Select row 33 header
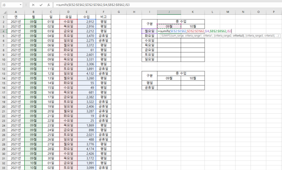The image size is (282, 170). [x=3, y=168]
